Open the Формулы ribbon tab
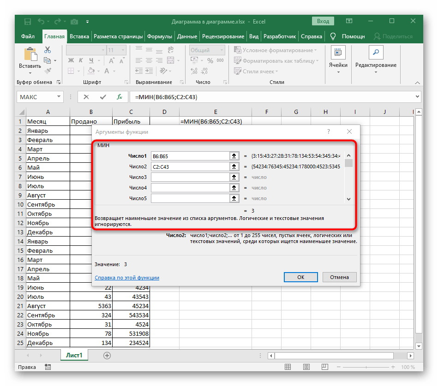This screenshot has height=386, width=438. pos(160,36)
